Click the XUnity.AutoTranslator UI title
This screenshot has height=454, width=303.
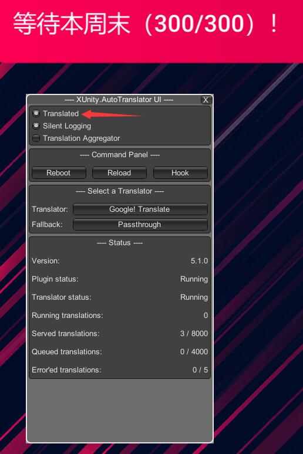tap(119, 100)
